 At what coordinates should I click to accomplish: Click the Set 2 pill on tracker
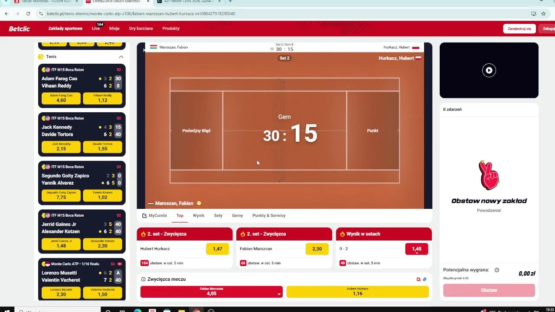point(284,58)
